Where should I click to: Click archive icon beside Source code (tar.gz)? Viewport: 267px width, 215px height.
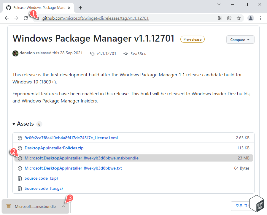pyautogui.click(x=20, y=188)
